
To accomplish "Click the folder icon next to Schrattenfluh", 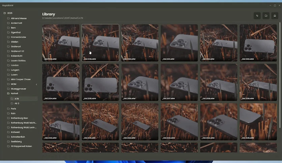I will pyautogui.click(x=8, y=137).
